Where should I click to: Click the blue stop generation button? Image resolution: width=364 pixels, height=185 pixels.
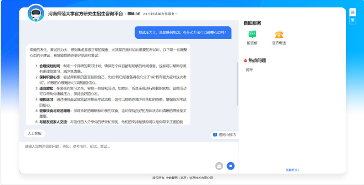231,166
